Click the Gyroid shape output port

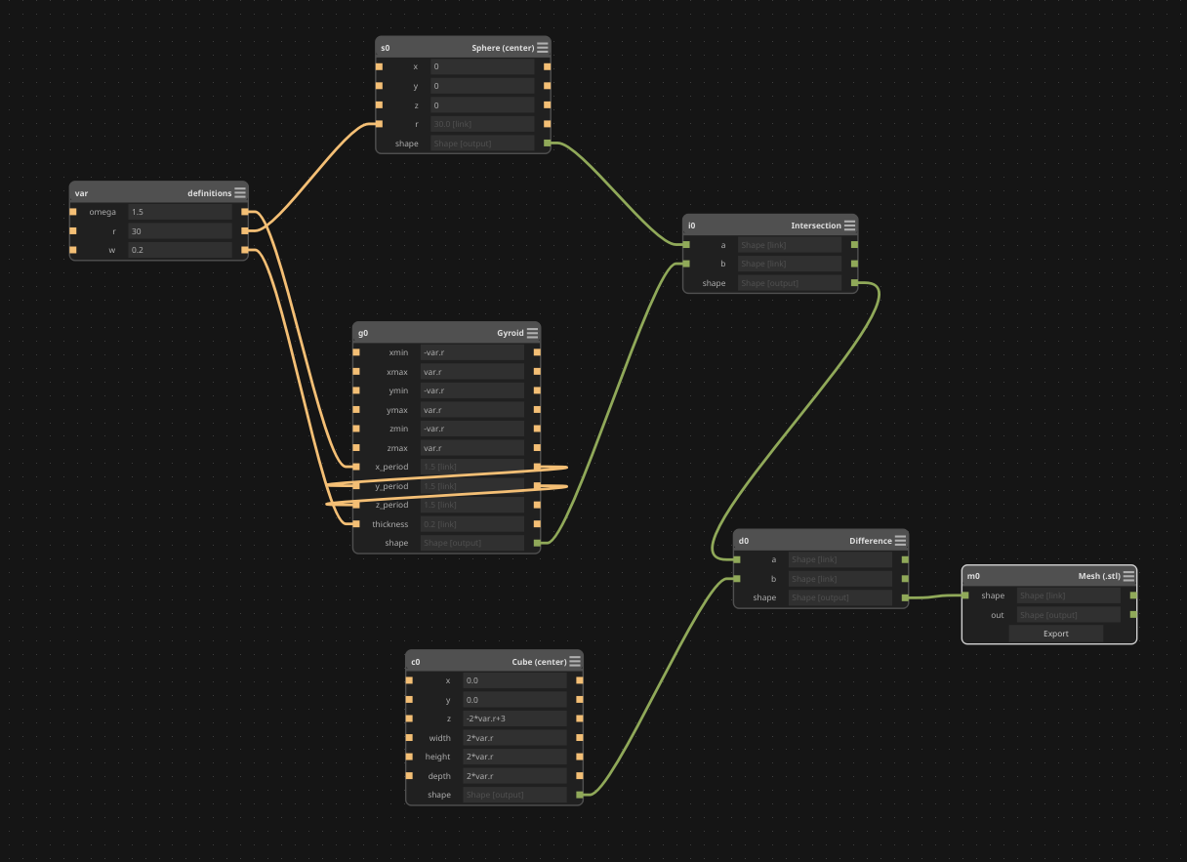(x=536, y=543)
